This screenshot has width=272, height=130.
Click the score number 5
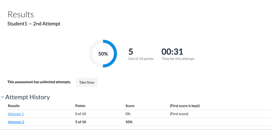click(x=131, y=52)
